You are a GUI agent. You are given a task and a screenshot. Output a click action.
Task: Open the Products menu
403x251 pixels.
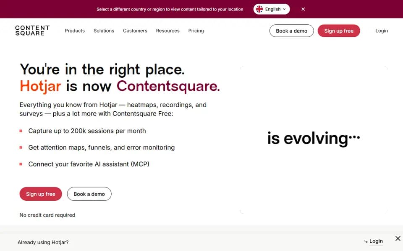click(x=75, y=31)
